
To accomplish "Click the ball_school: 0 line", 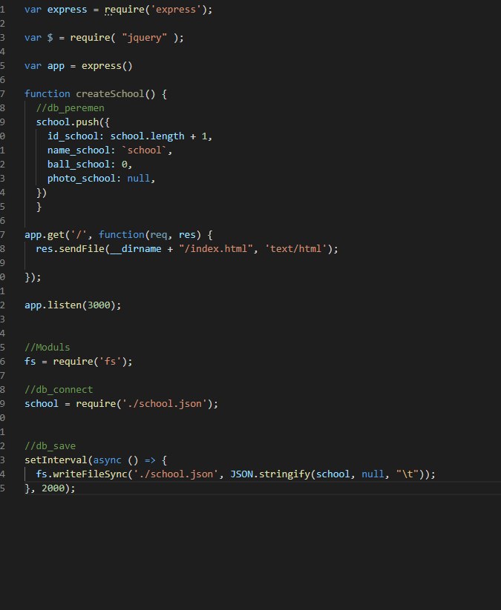I will (90, 164).
